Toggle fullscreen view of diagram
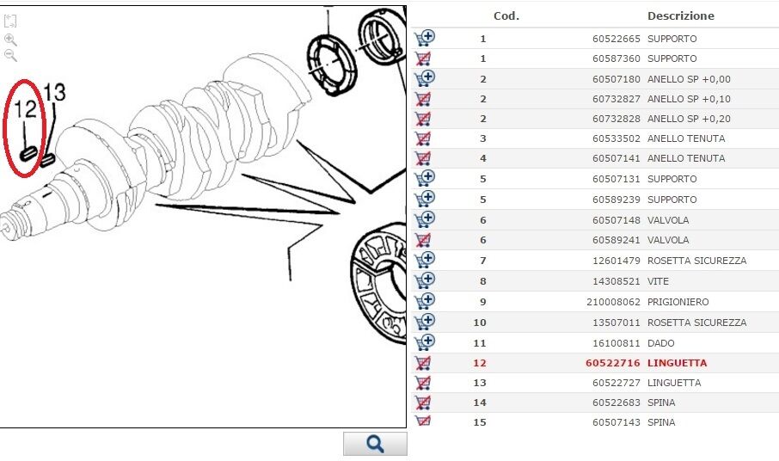This screenshot has height=461, width=779. point(10,21)
